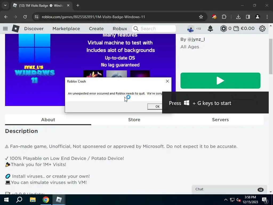
Task: Open the taskbar clock showing 3:58 PM
Action: point(250,200)
